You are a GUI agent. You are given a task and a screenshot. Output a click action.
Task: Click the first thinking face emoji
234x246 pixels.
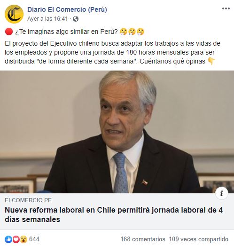tap(124, 32)
